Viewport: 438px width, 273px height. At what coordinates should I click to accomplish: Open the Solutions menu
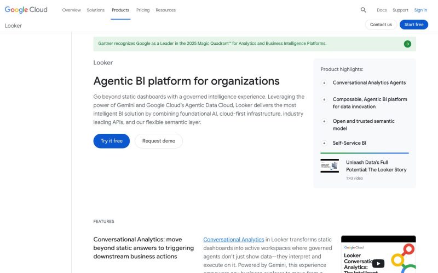95,10
